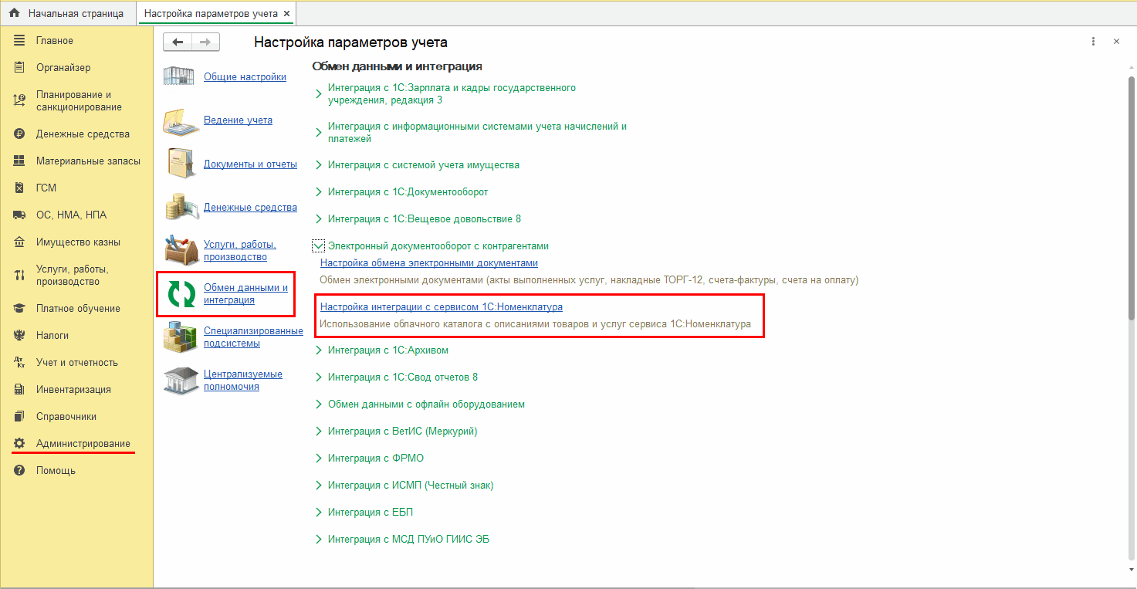Switch to the Начальная страница tab

pyautogui.click(x=68, y=14)
